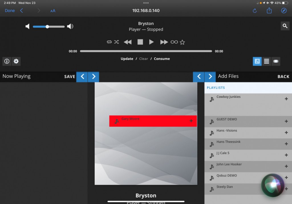The width and height of the screenshot is (292, 204).
Task: Select album art music note view
Action: (257, 61)
